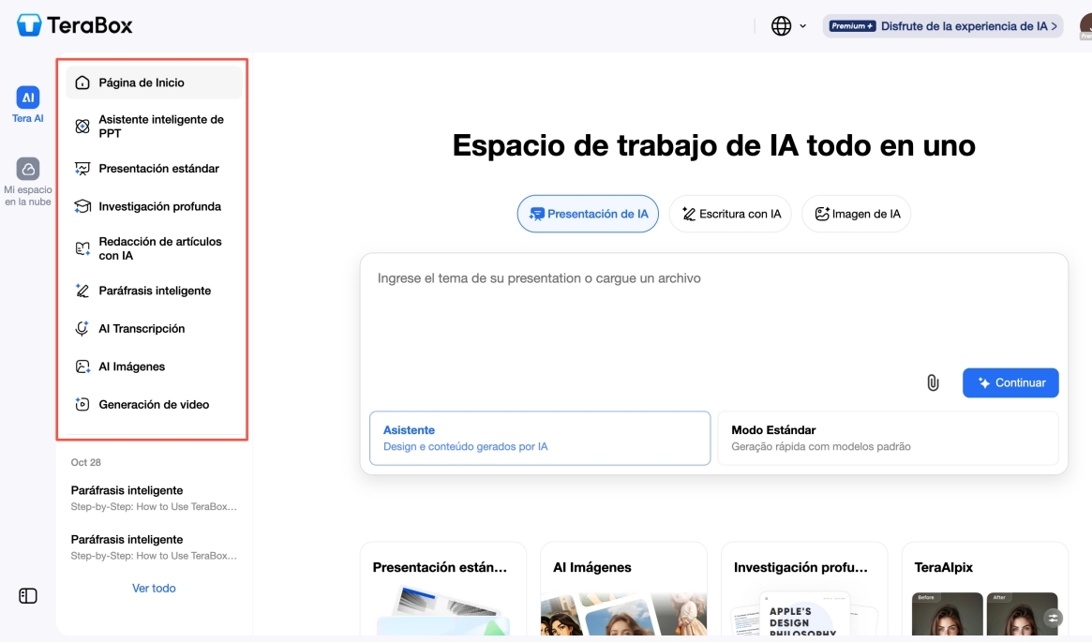Click the Paráfrasis inteligente pen icon
1092x643 pixels.
(x=82, y=291)
